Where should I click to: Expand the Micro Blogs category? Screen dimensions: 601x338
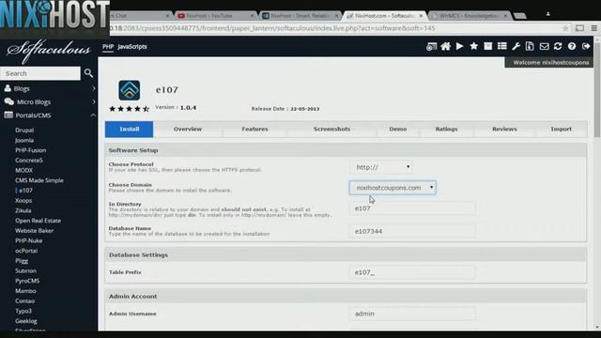[x=94, y=102]
